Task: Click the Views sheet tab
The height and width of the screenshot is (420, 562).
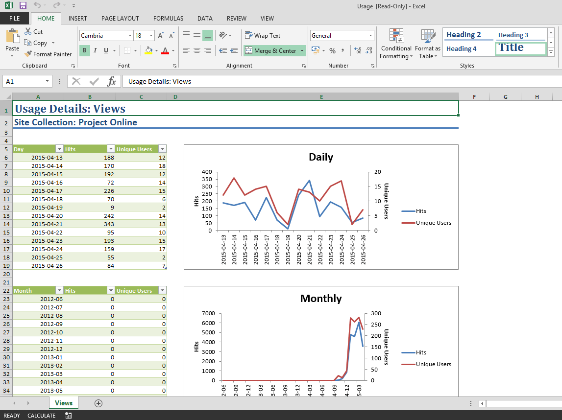Action: click(63, 403)
